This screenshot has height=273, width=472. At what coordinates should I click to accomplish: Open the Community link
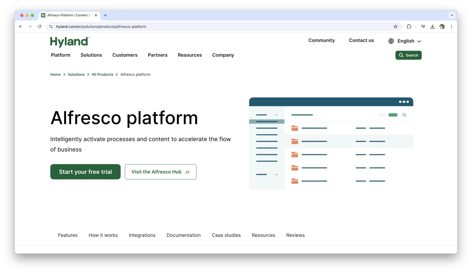(321, 40)
